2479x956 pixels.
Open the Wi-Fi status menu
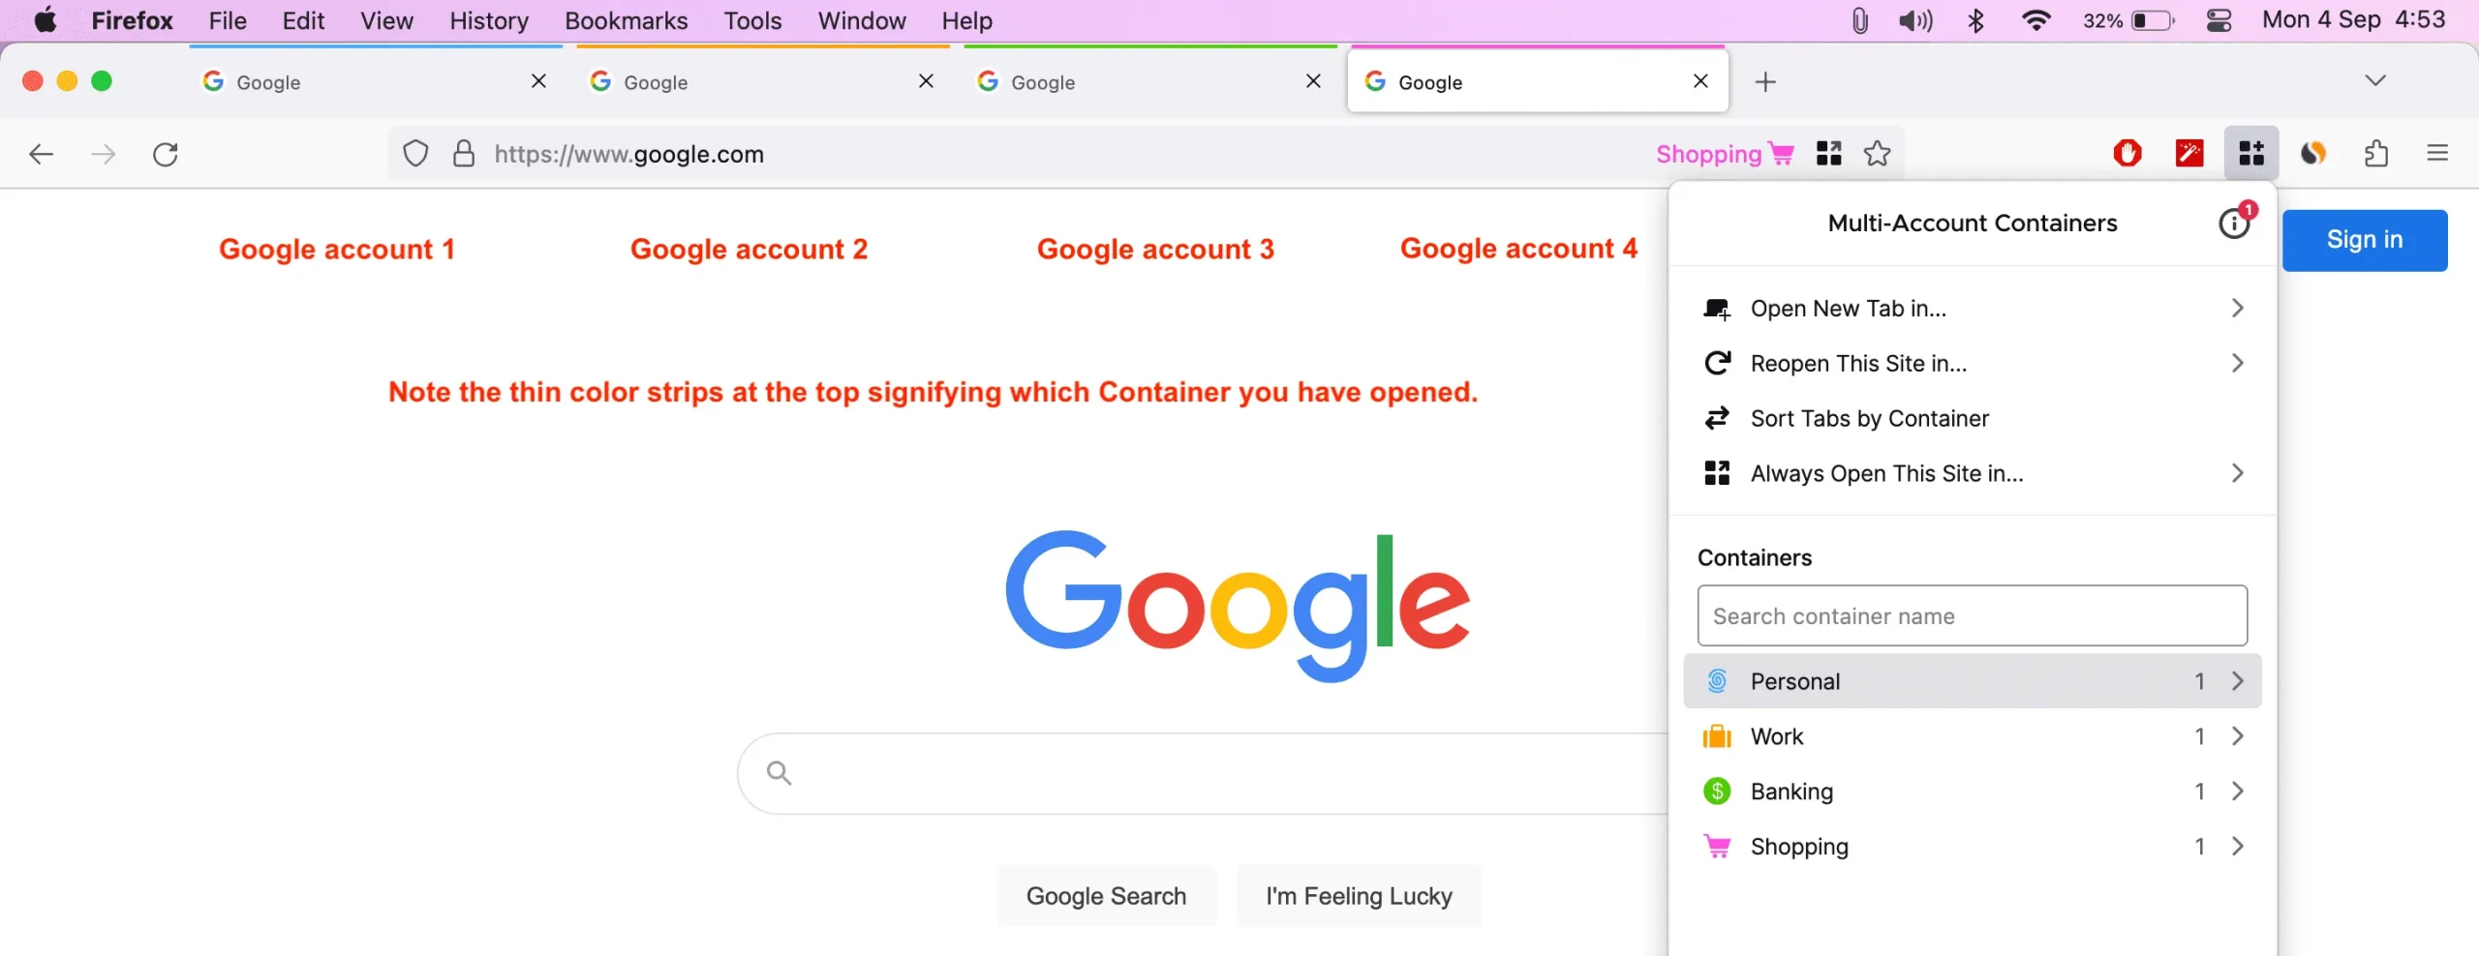click(x=2036, y=20)
